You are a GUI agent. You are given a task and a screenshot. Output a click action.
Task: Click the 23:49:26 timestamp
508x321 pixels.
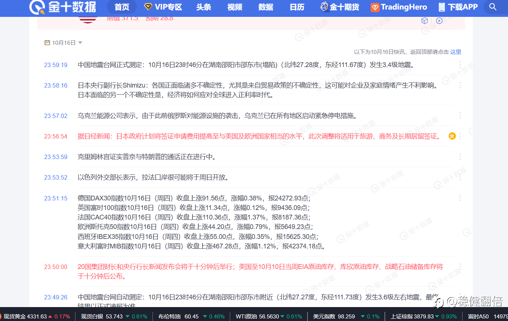(x=56, y=298)
